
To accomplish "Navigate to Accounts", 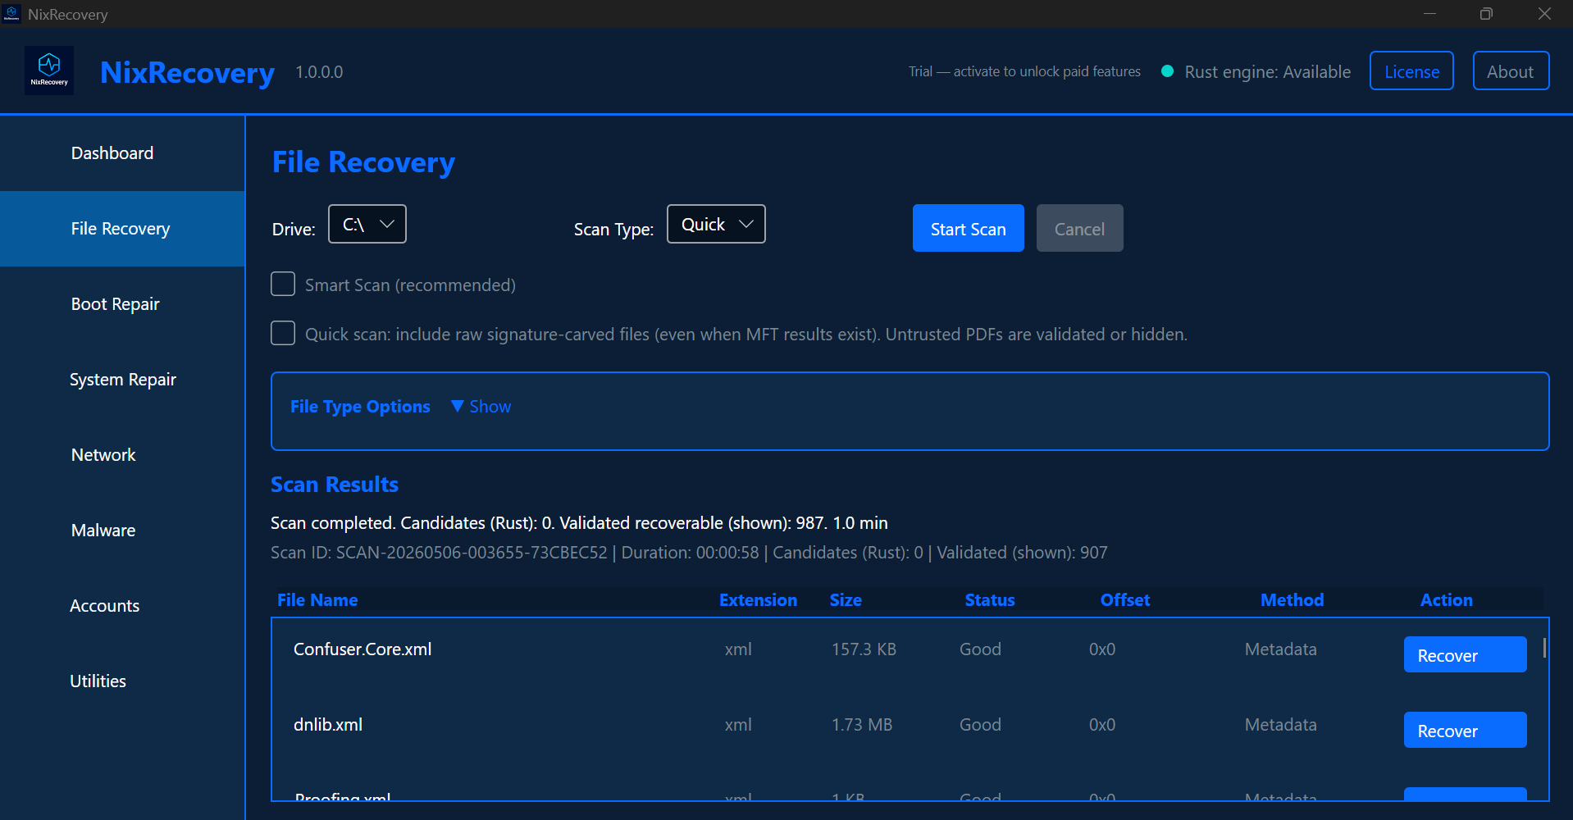I will pos(122,606).
